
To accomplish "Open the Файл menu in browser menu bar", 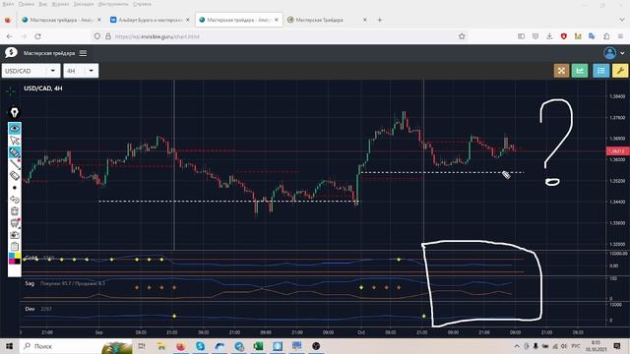I will pos(8,4).
